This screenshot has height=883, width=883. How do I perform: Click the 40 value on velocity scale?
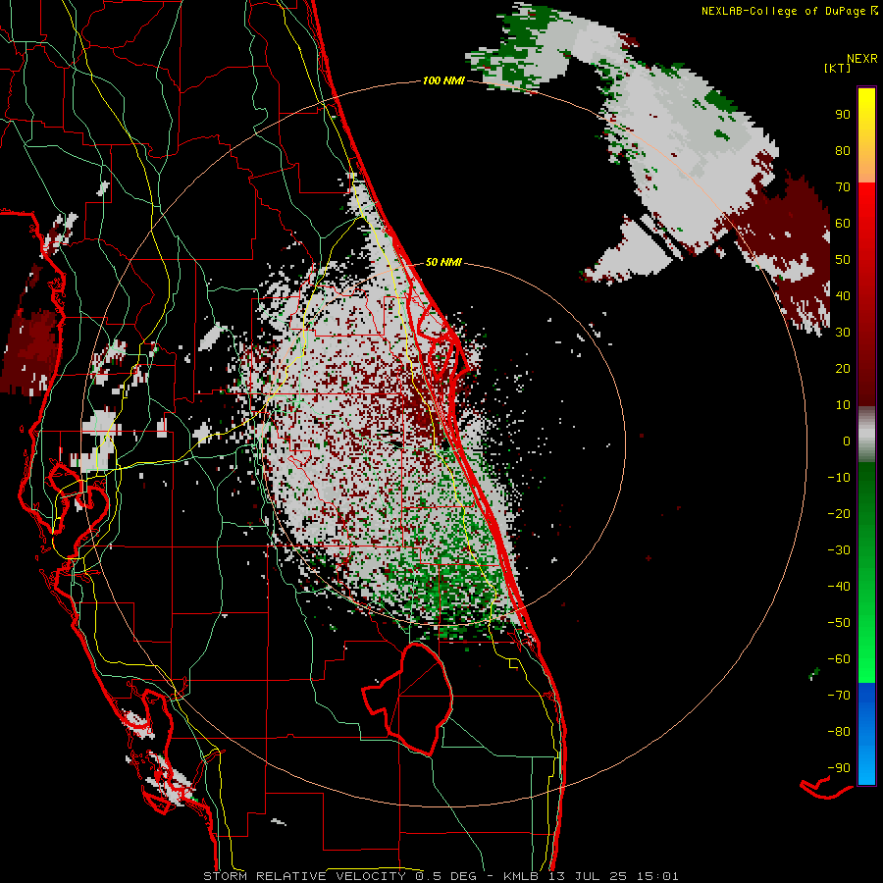[843, 295]
